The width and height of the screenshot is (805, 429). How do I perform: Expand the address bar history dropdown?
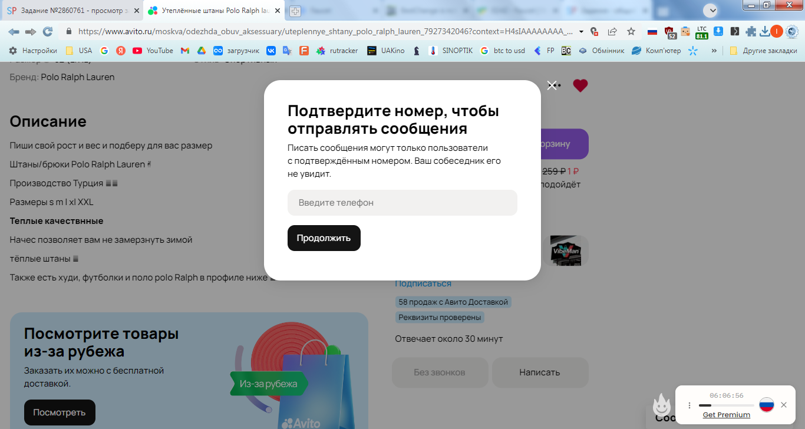pos(582,31)
